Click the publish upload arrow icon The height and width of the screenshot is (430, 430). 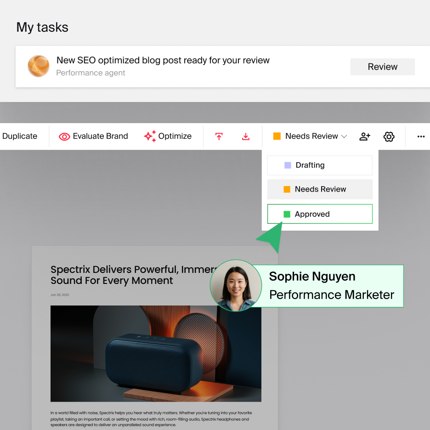click(219, 136)
